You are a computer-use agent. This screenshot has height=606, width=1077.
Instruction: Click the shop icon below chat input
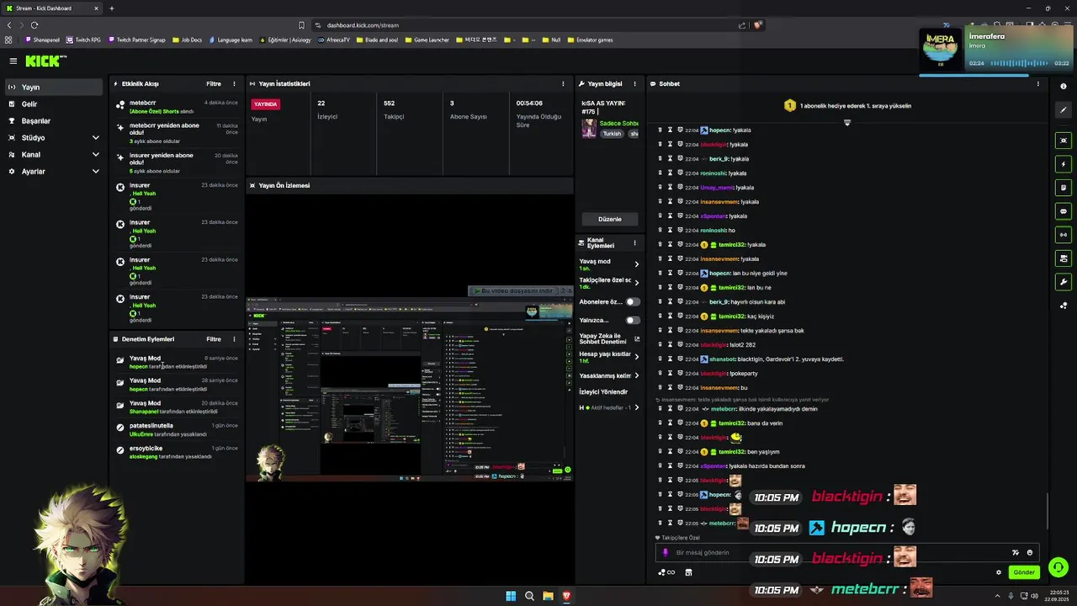tap(688, 572)
